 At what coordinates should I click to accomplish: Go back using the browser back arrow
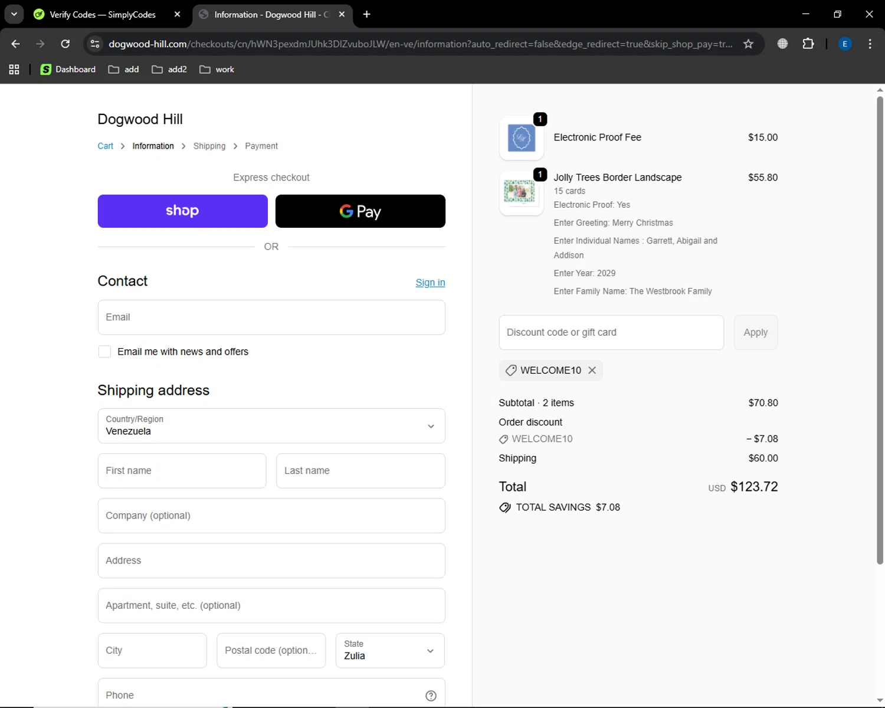click(16, 44)
